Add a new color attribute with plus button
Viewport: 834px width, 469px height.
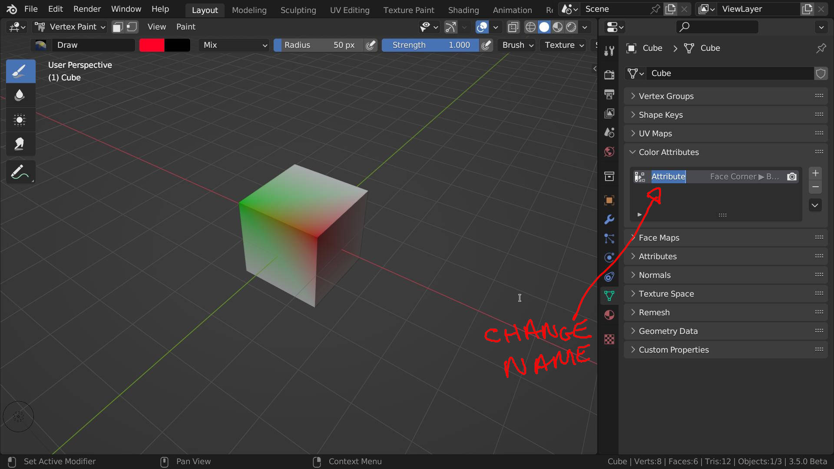[815, 173]
